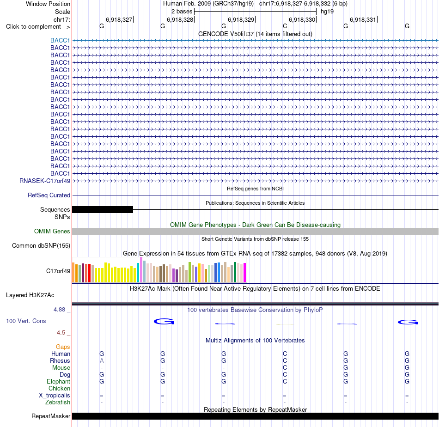439x427 pixels.
Task: Open the H3K27Ac Mark track title
Action: [x=255, y=289]
